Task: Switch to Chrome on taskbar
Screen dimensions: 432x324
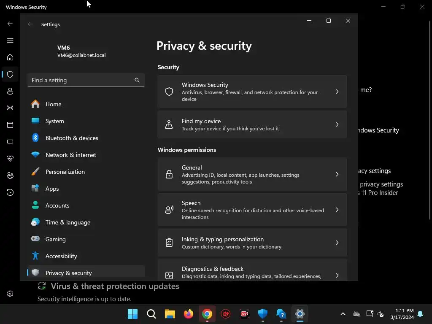Action: pos(207,314)
